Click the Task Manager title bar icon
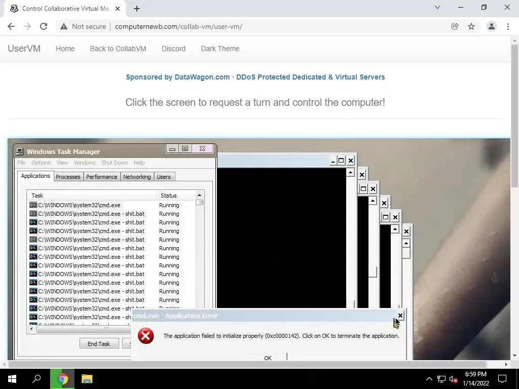The image size is (519, 389). coord(20,151)
